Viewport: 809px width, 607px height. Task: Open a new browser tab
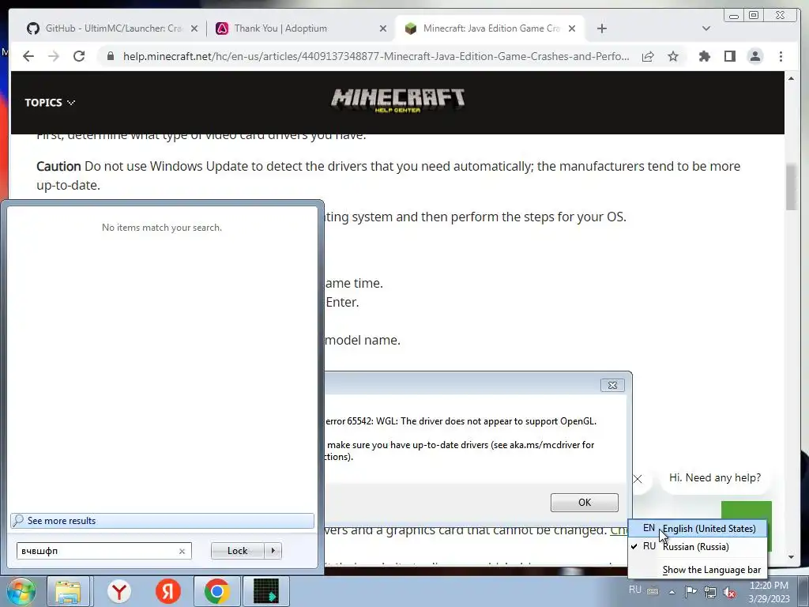(601, 29)
